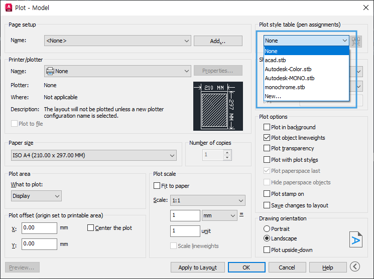Increase number of copies with up arrow
This screenshot has height=279, width=374.
click(x=227, y=153)
